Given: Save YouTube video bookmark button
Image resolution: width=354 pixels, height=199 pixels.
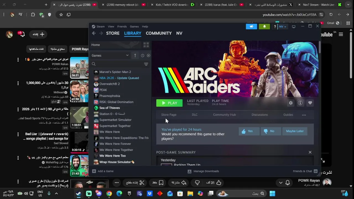Looking at the screenshot, I should (158, 183).
